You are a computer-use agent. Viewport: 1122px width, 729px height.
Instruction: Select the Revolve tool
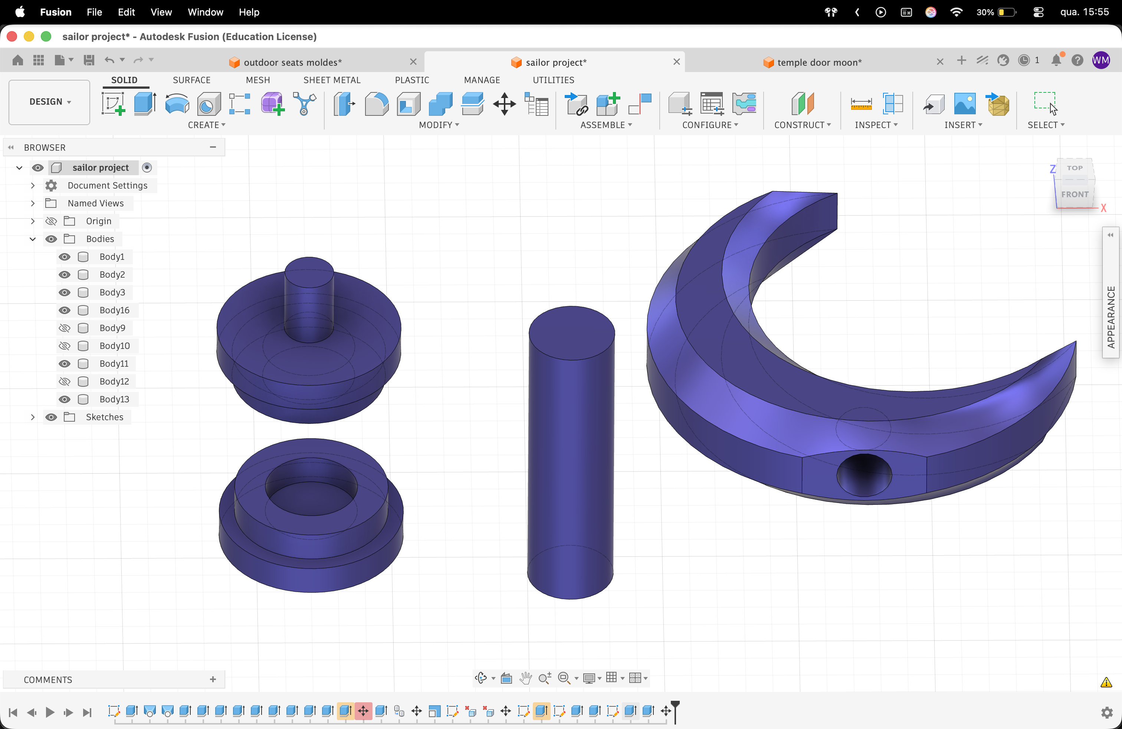click(x=177, y=103)
